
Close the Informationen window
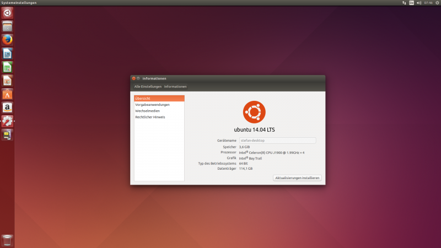pyautogui.click(x=134, y=78)
